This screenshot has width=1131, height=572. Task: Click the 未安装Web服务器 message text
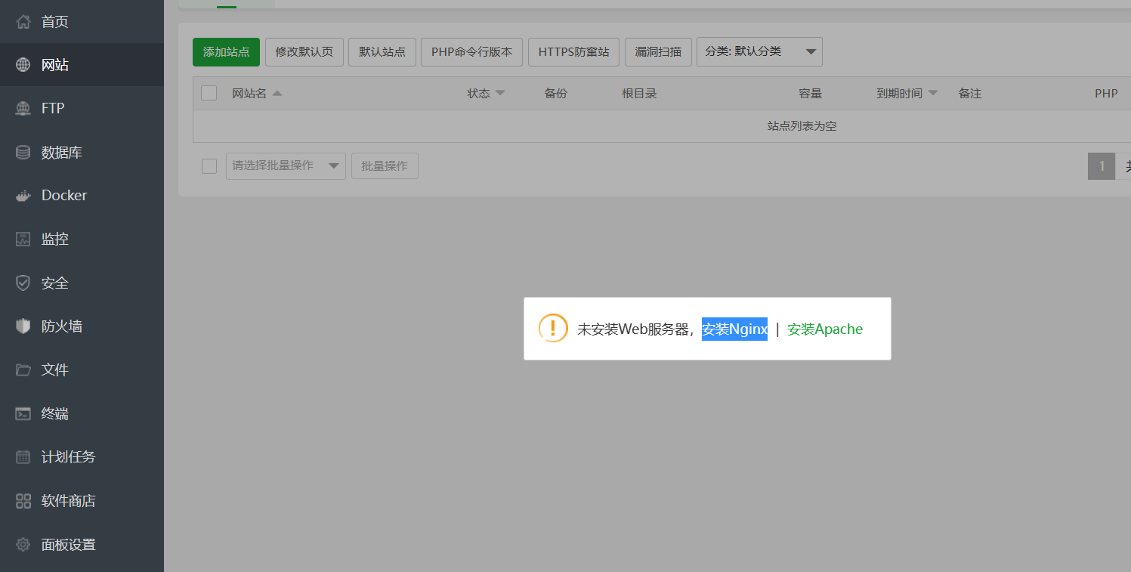pos(634,329)
